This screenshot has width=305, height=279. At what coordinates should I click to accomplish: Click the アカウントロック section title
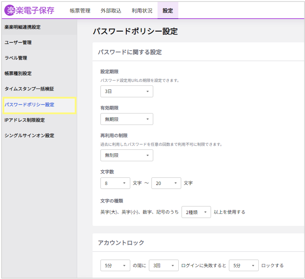pos(121,243)
